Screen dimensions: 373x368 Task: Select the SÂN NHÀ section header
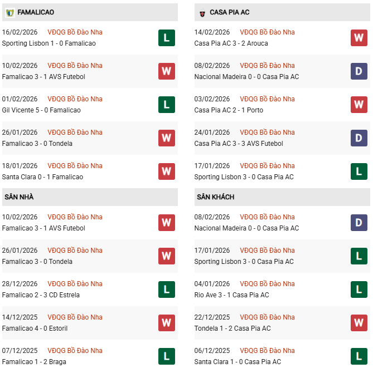tap(18, 197)
